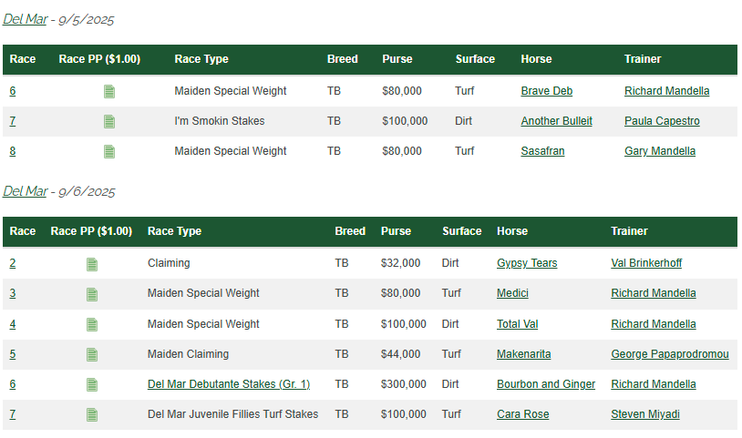Open trainer Steven Miyadi's profile

click(x=644, y=414)
